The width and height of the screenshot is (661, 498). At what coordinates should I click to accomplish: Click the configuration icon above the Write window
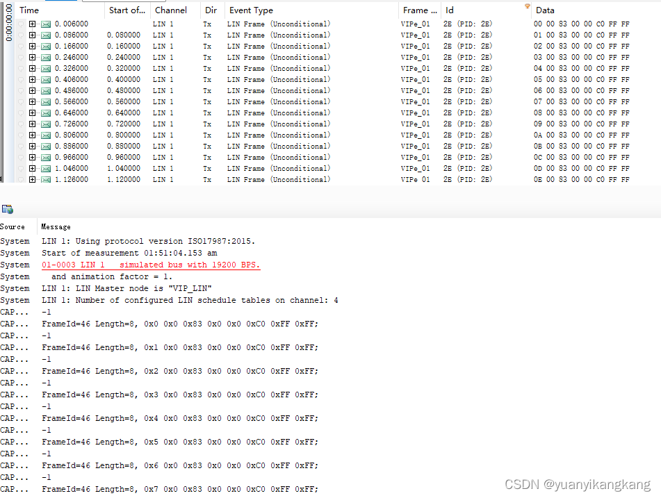8,208
